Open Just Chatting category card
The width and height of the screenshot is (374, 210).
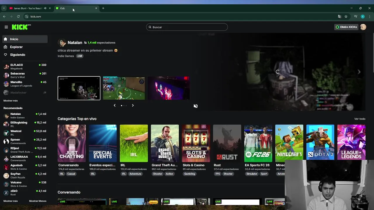pyautogui.click(x=72, y=143)
